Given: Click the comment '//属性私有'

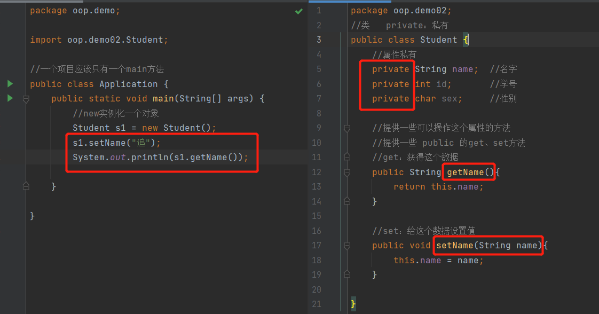Looking at the screenshot, I should pyautogui.click(x=394, y=54).
